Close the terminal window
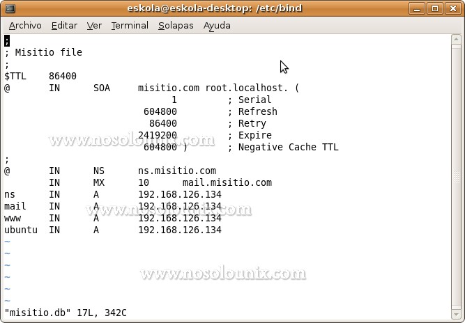The width and height of the screenshot is (465, 323). tap(453, 8)
